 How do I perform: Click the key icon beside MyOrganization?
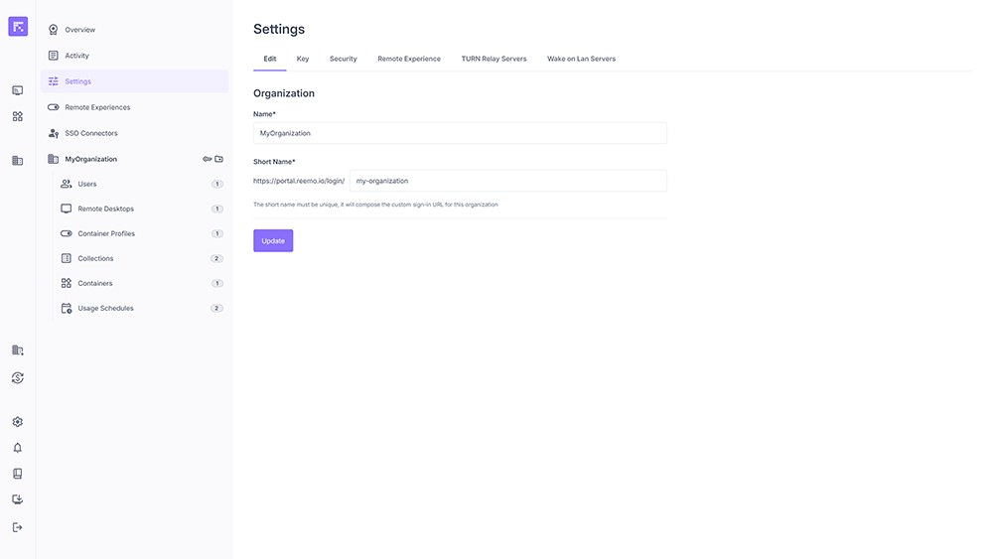coord(208,159)
